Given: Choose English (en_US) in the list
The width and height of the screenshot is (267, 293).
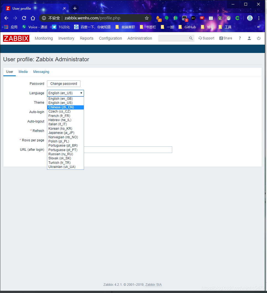Looking at the screenshot, I should pyautogui.click(x=66, y=103).
